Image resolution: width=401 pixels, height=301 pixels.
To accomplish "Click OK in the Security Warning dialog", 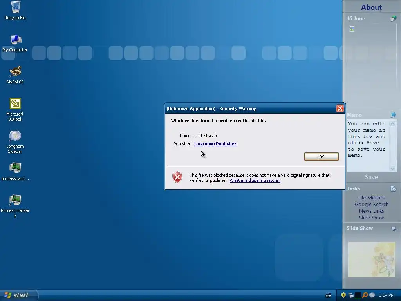I will click(x=322, y=157).
